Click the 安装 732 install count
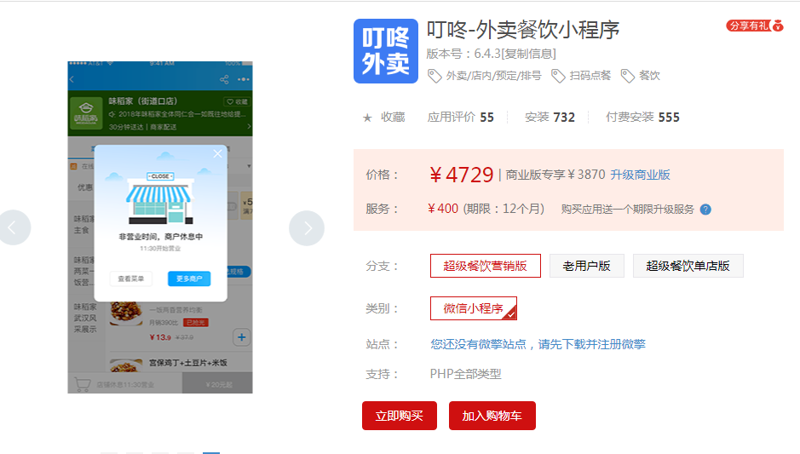800x454 pixels. pyautogui.click(x=550, y=118)
